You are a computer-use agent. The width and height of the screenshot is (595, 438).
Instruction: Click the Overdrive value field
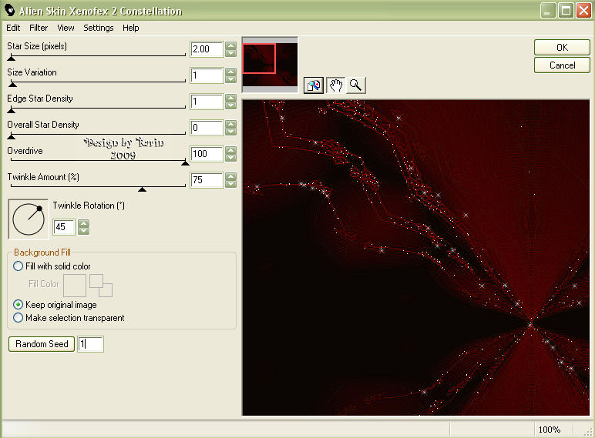pyautogui.click(x=207, y=154)
